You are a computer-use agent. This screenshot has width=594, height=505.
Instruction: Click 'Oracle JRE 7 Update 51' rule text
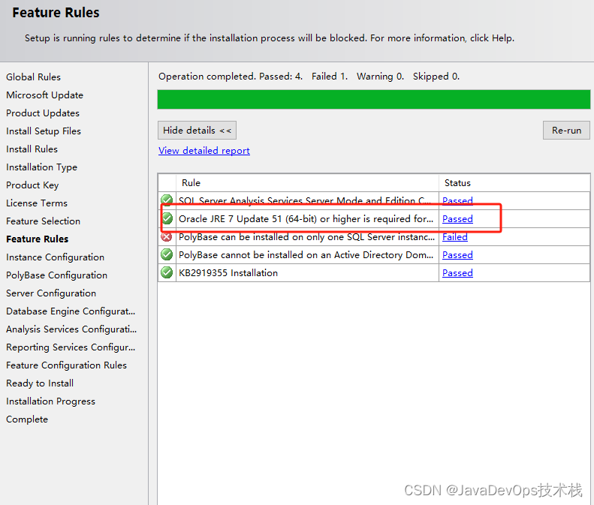coord(231,219)
